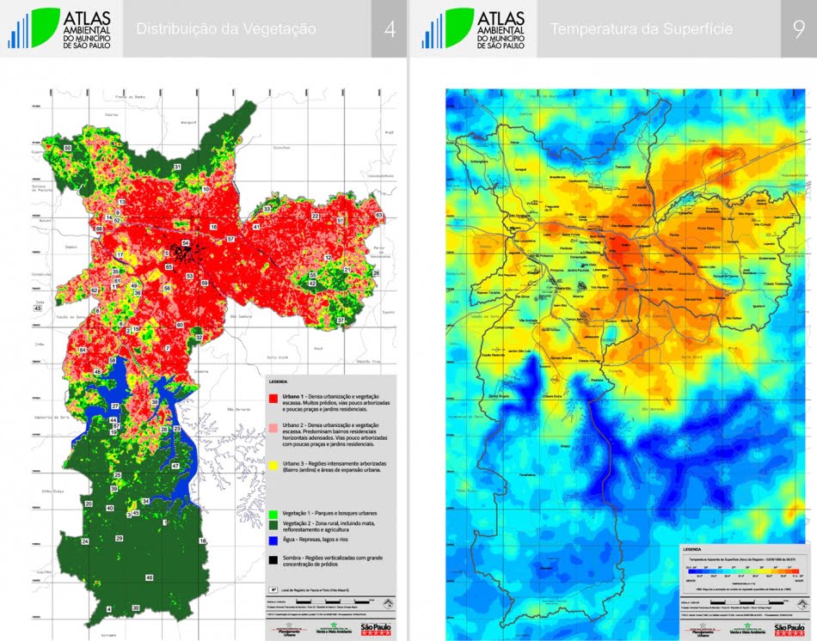Click the LEGENDA heading on the vegetation map
Screen dimensions: 817x641
277,382
